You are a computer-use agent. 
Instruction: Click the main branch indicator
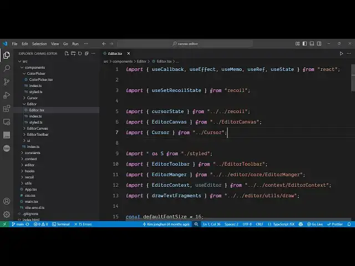pyautogui.click(x=18, y=224)
